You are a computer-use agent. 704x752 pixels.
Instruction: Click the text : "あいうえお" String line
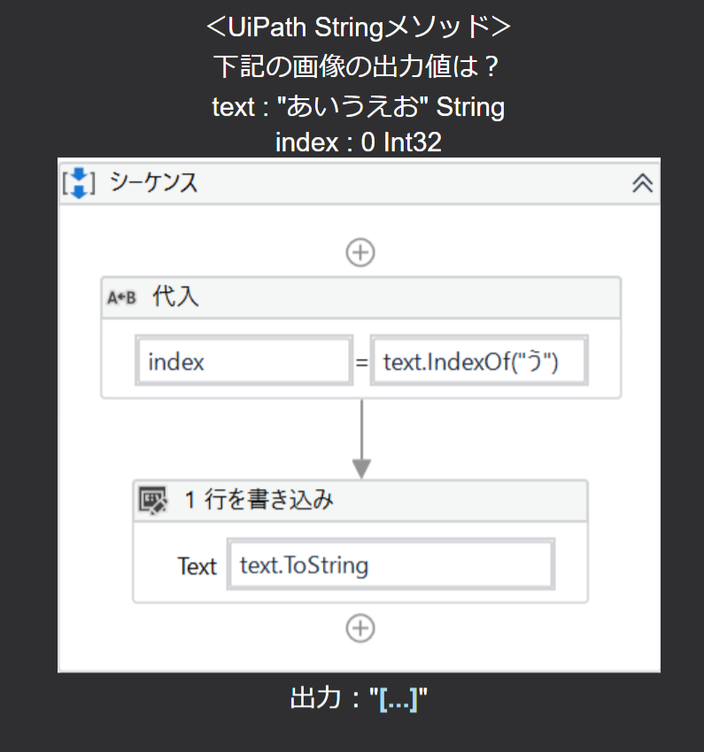point(358,107)
